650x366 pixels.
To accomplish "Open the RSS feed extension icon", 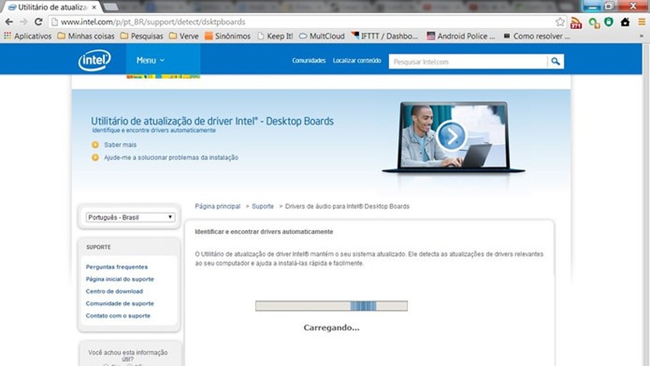I will (576, 23).
